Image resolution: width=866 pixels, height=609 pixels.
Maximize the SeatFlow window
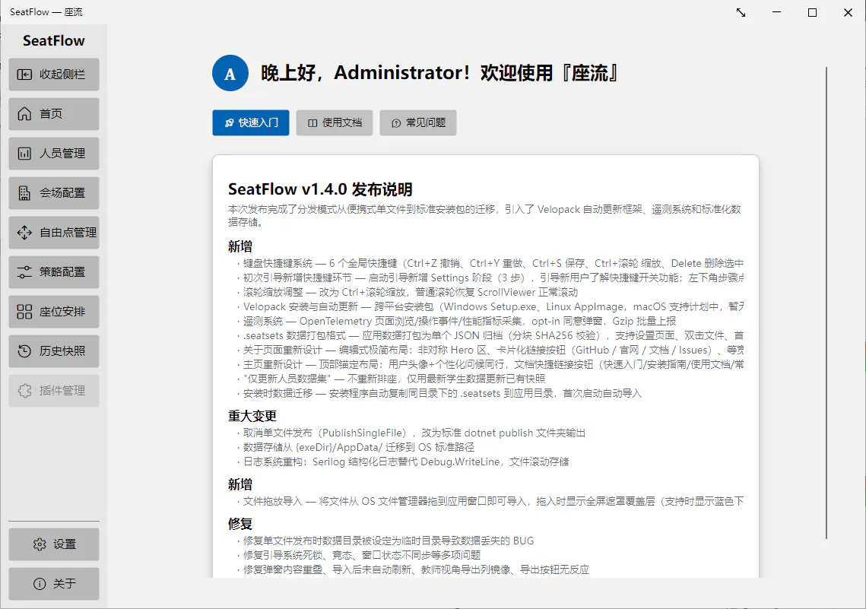813,12
